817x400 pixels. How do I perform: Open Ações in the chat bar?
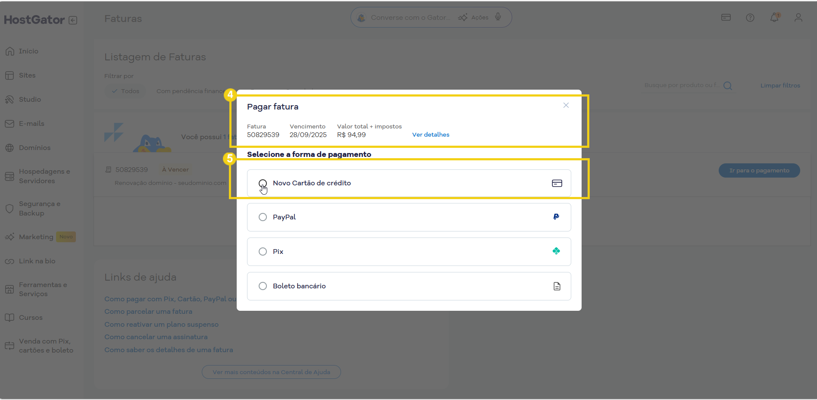(474, 18)
